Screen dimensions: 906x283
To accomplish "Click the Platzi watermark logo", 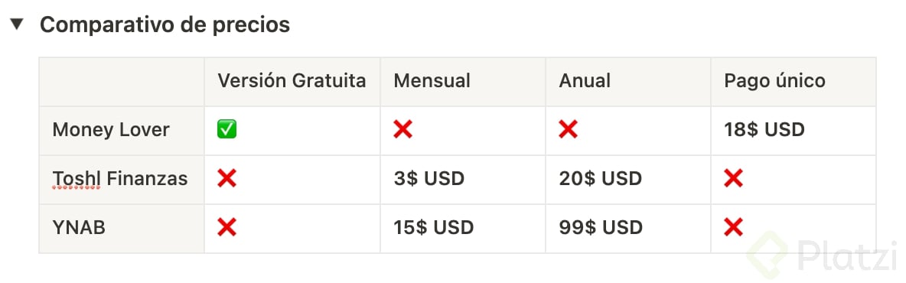I will pyautogui.click(x=823, y=255).
